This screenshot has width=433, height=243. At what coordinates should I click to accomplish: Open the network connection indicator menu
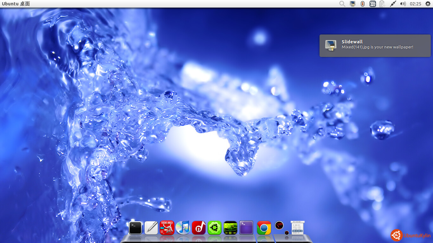coord(393,4)
